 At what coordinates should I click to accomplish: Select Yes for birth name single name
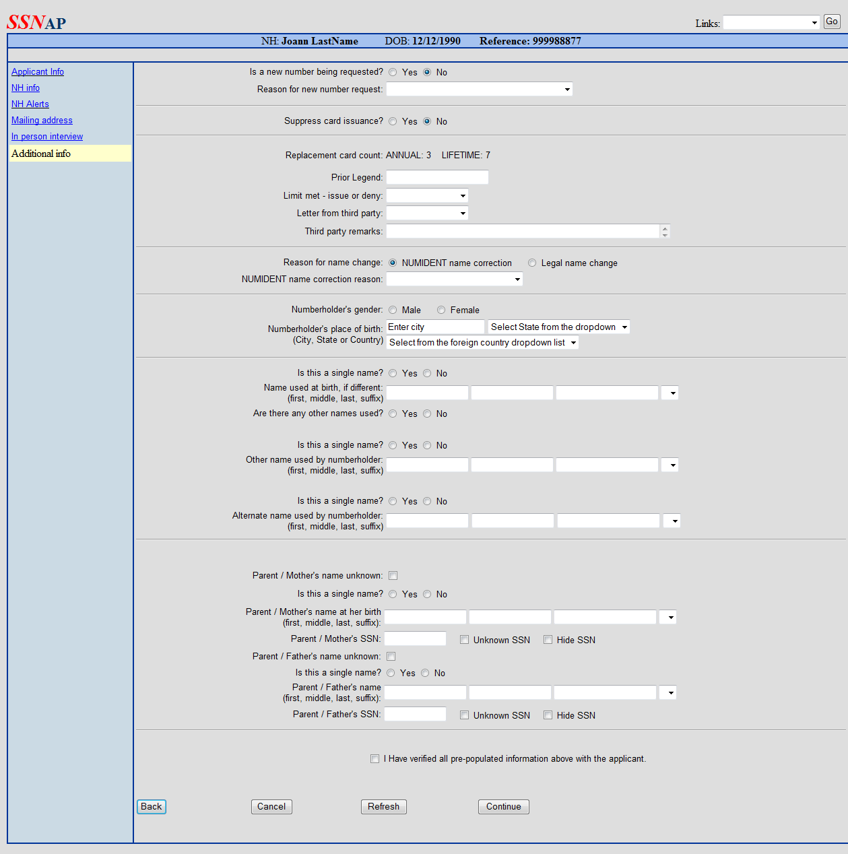click(x=393, y=373)
